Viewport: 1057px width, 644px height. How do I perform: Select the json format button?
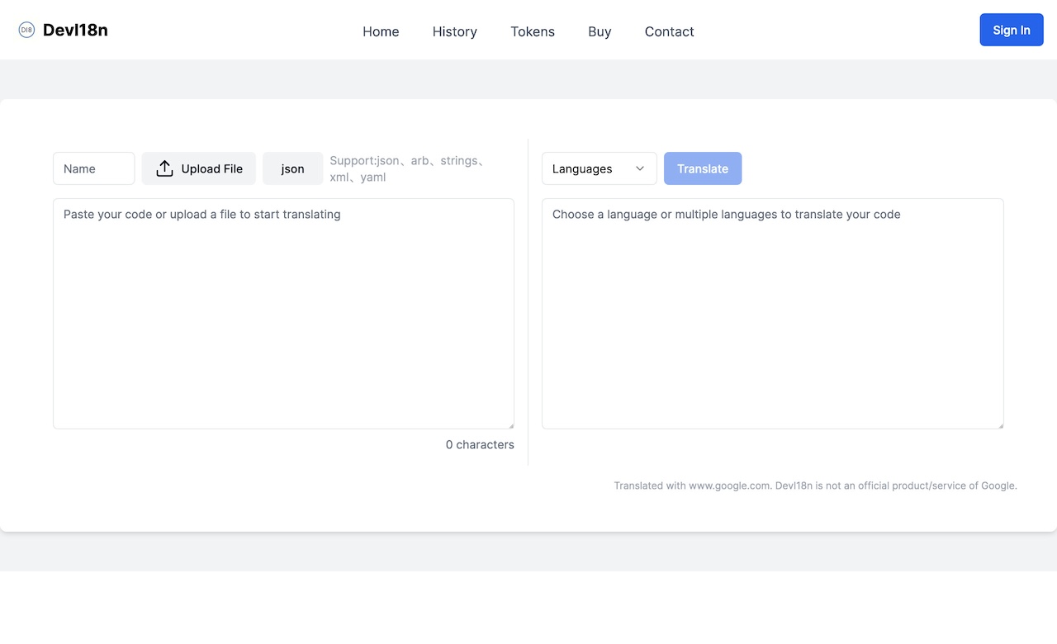pyautogui.click(x=293, y=168)
